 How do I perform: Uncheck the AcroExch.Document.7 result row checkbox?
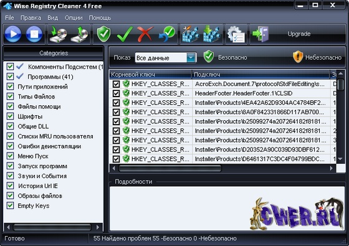coord(116,84)
